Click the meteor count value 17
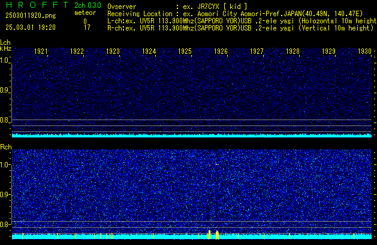 pyautogui.click(x=87, y=27)
